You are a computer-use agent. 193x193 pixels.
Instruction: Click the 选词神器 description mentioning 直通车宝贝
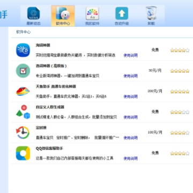(68, 76)
